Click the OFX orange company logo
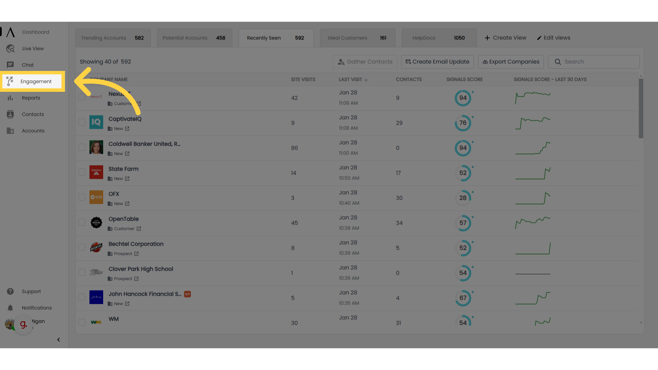 tap(96, 197)
